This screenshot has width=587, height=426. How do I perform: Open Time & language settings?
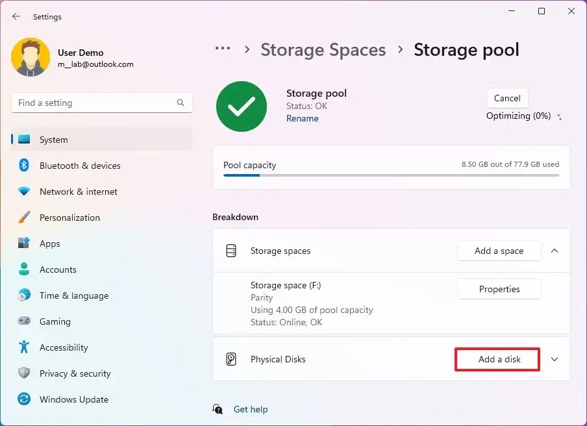74,295
